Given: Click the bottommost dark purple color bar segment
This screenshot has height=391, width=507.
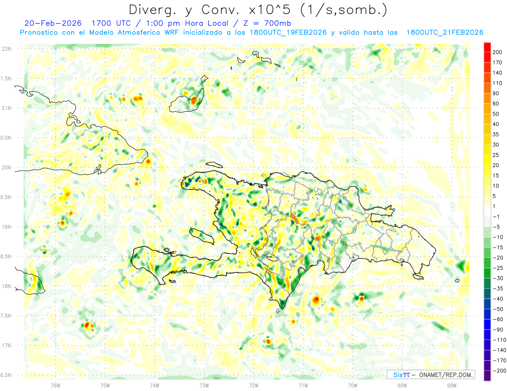Looking at the screenshot, I should 487,376.
